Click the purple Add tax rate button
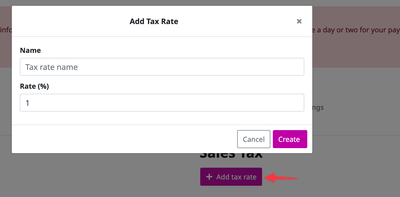This screenshot has height=197, width=400. tap(231, 177)
